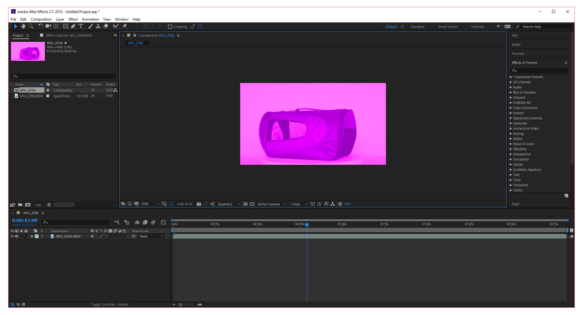Toggle Frame Blending for all layers
Viewport: 583px width, 315px height.
145,222
